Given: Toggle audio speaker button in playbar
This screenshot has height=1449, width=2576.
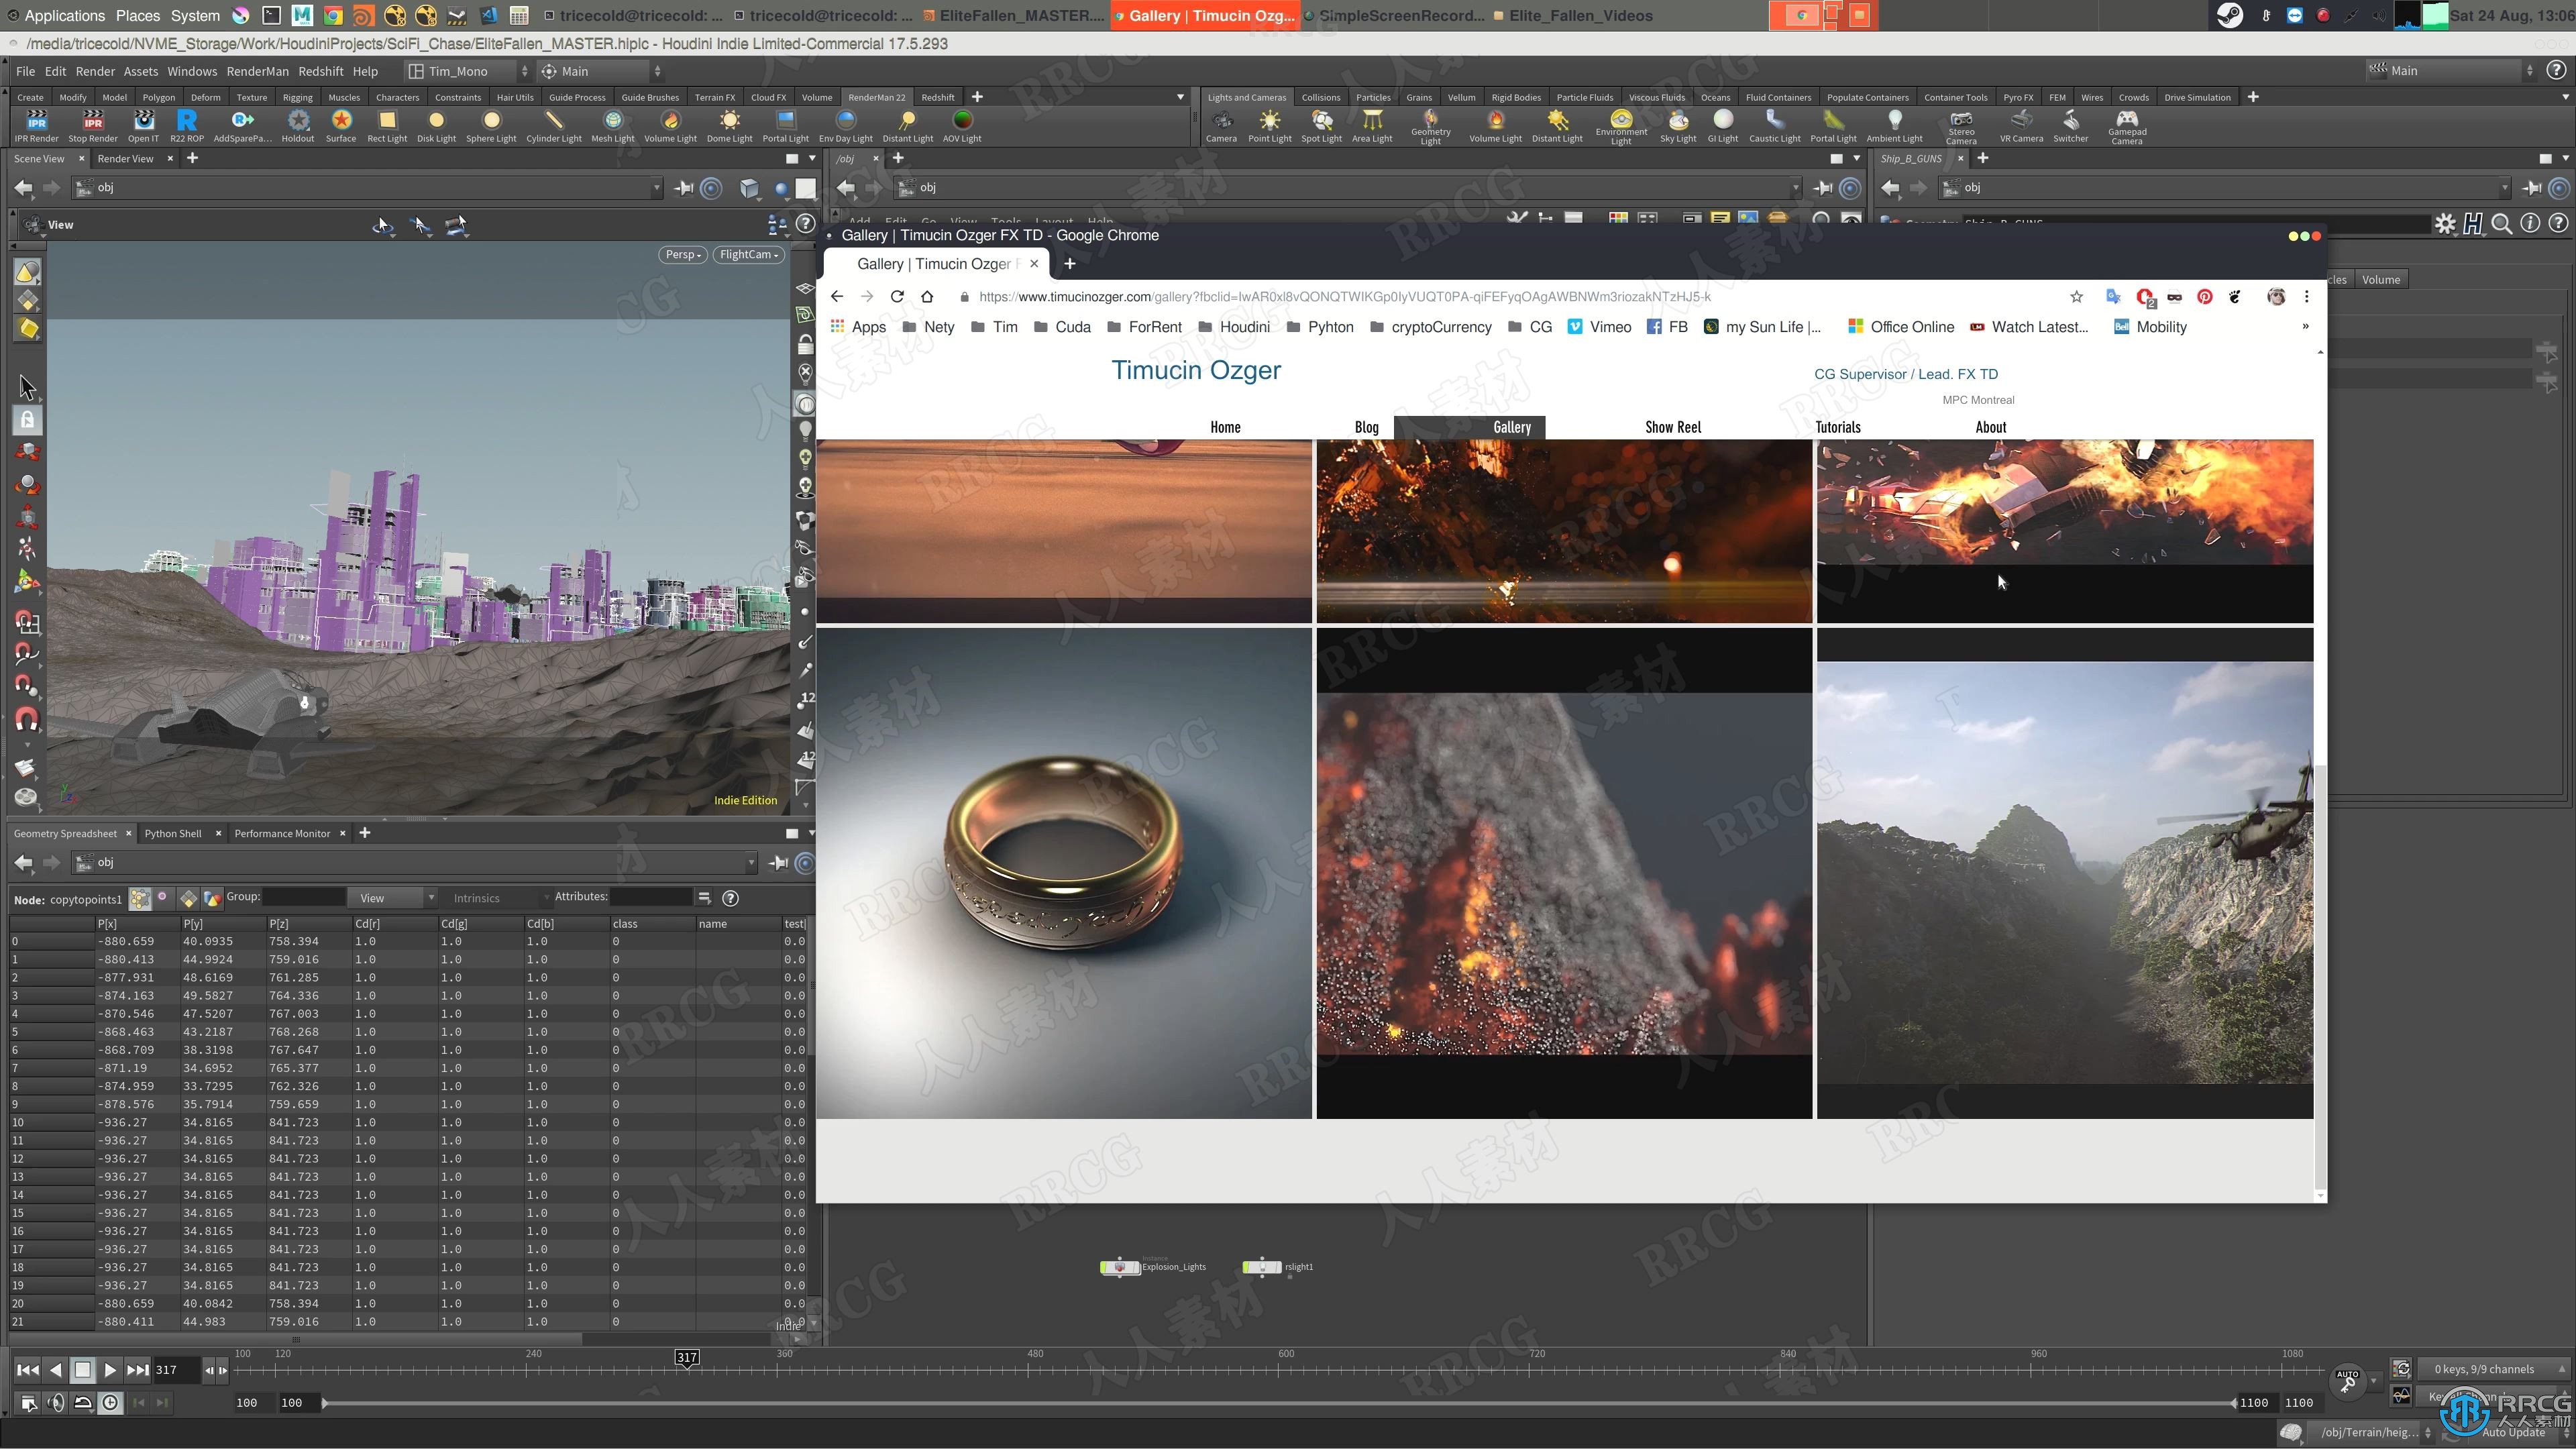Looking at the screenshot, I should tap(56, 1402).
